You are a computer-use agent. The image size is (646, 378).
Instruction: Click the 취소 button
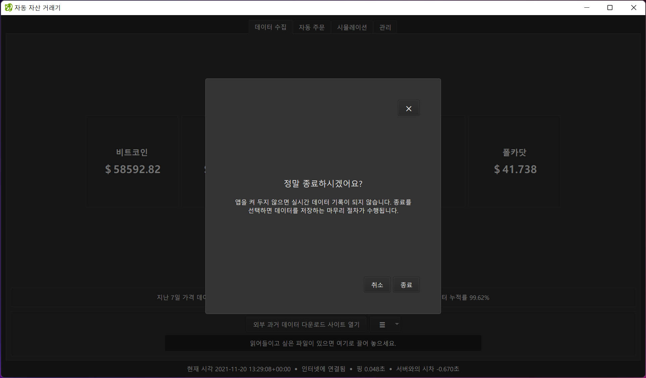(x=377, y=285)
